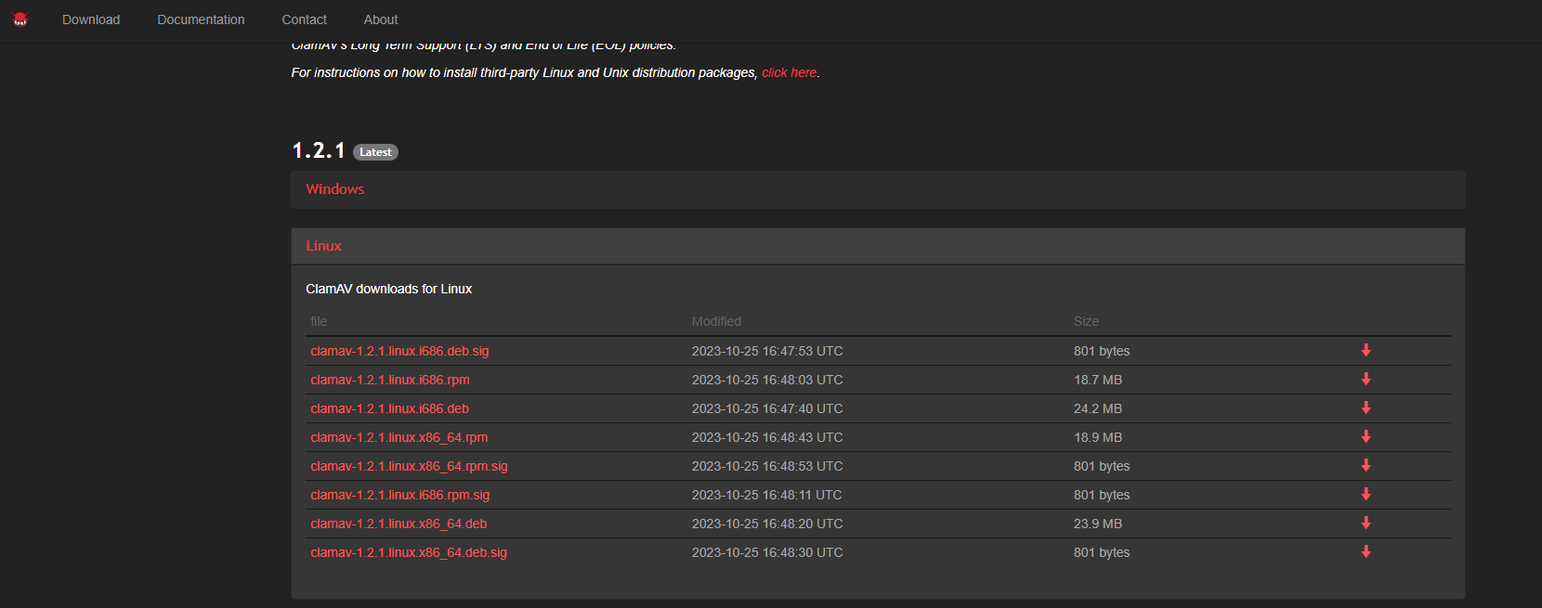Open clamav-1.2.1.linux.i686.deb.sig file link
Image resolution: width=1542 pixels, height=608 pixels.
(399, 351)
